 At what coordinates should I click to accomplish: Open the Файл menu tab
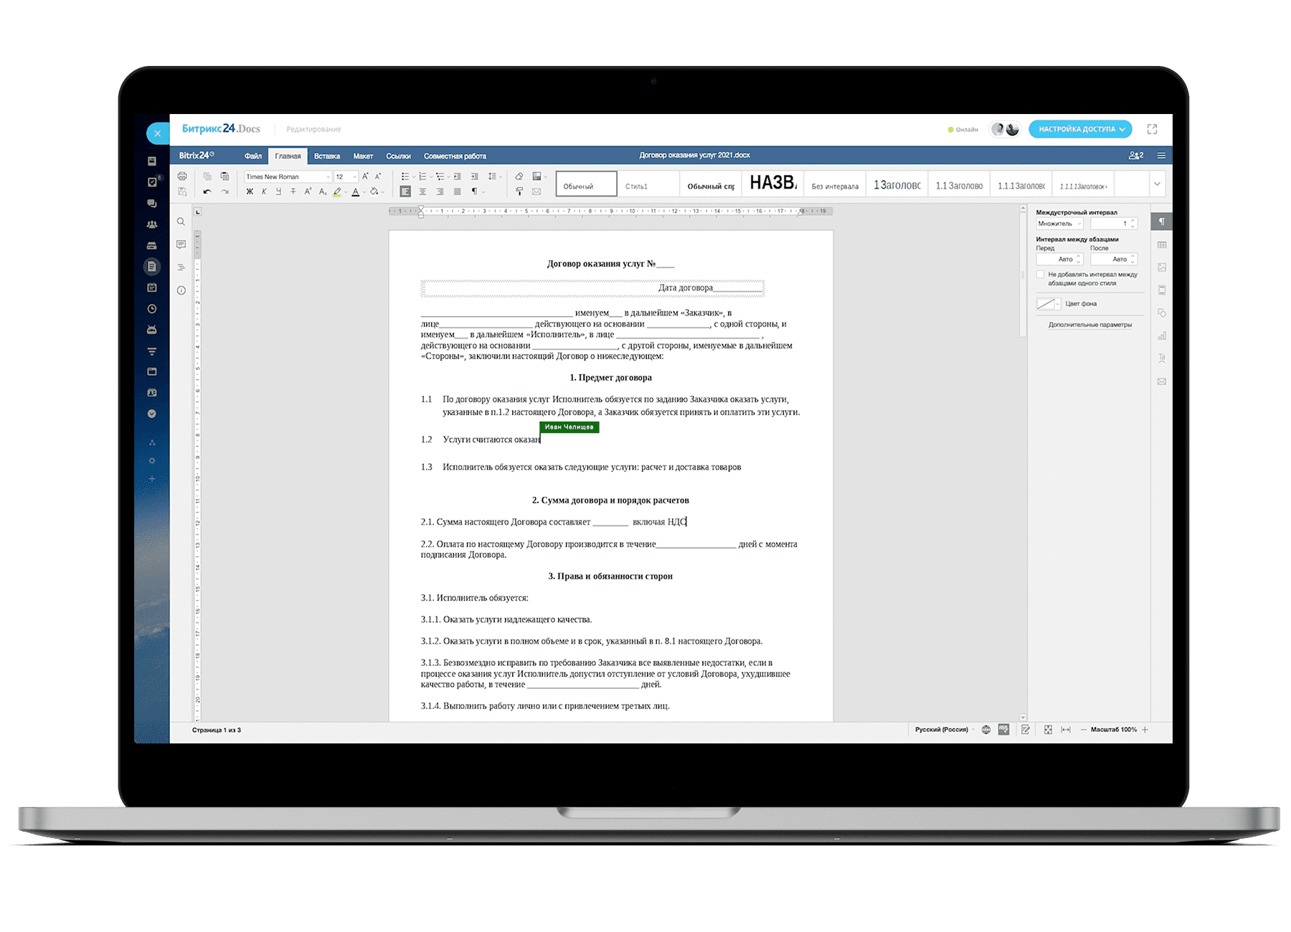[x=252, y=156]
